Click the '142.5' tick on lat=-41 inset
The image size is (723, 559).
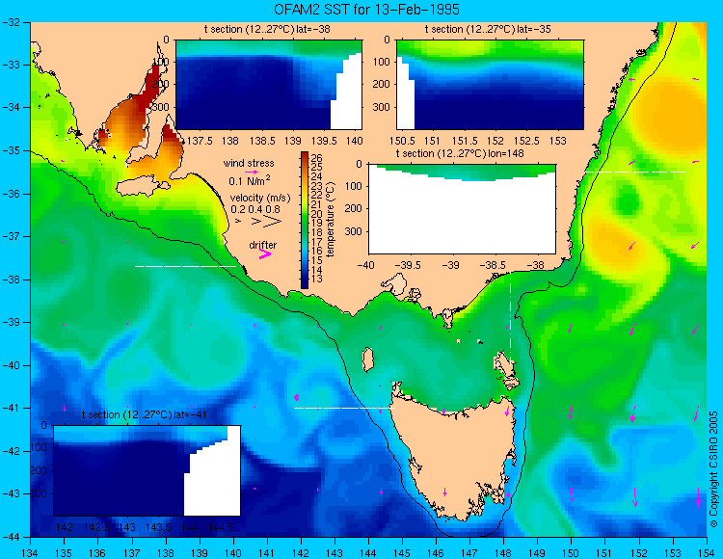[x=95, y=527]
